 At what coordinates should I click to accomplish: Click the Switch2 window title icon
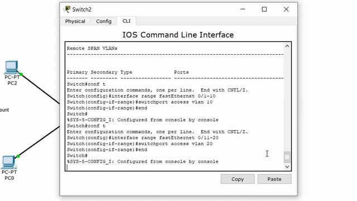tap(67, 9)
